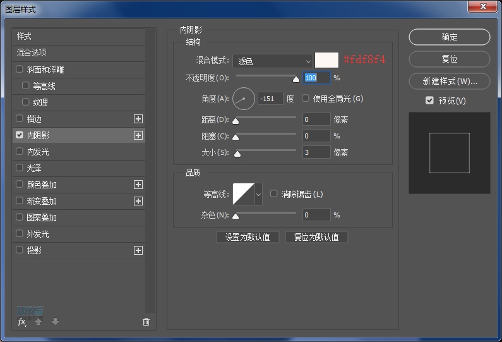Click the effects list scrollbar
Viewport: 502px width, 342px height.
tap(150, 171)
